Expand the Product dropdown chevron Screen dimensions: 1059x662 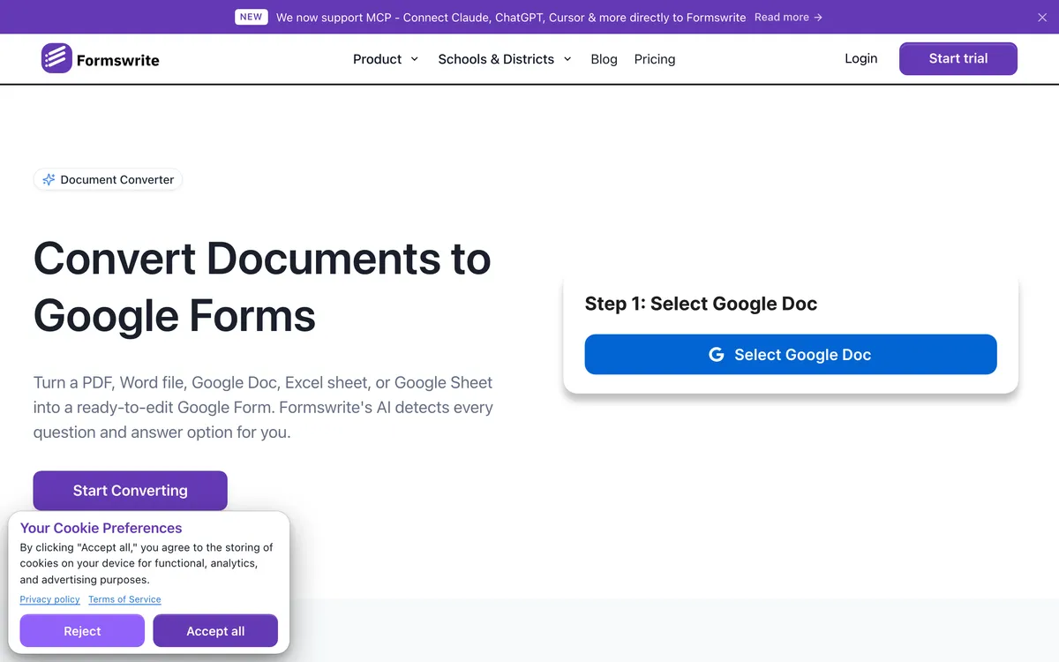pyautogui.click(x=415, y=59)
